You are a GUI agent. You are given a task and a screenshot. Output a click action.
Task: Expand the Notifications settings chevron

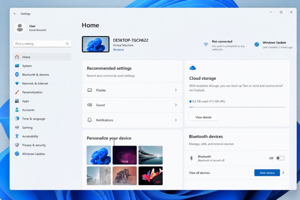click(x=176, y=120)
